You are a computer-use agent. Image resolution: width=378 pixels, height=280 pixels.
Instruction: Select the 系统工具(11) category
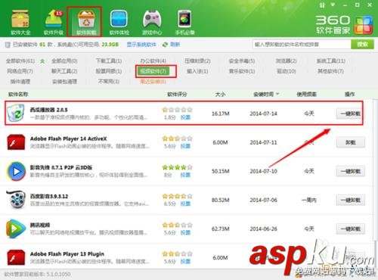click(x=331, y=61)
